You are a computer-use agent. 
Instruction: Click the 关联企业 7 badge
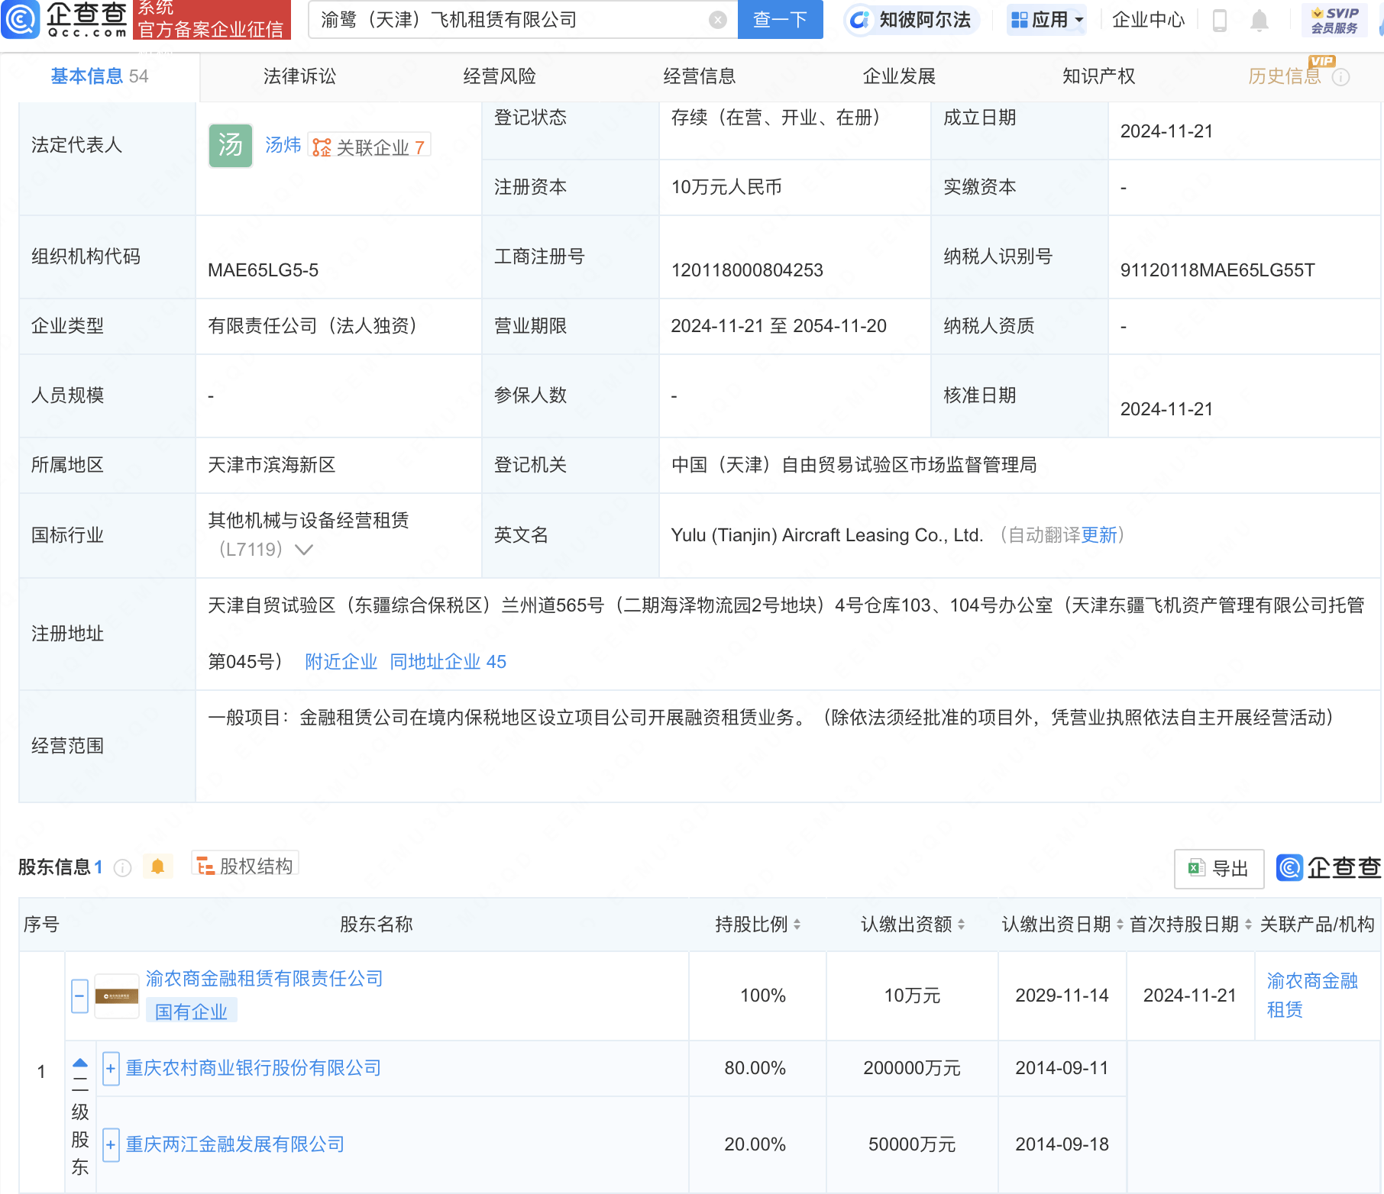370,146
